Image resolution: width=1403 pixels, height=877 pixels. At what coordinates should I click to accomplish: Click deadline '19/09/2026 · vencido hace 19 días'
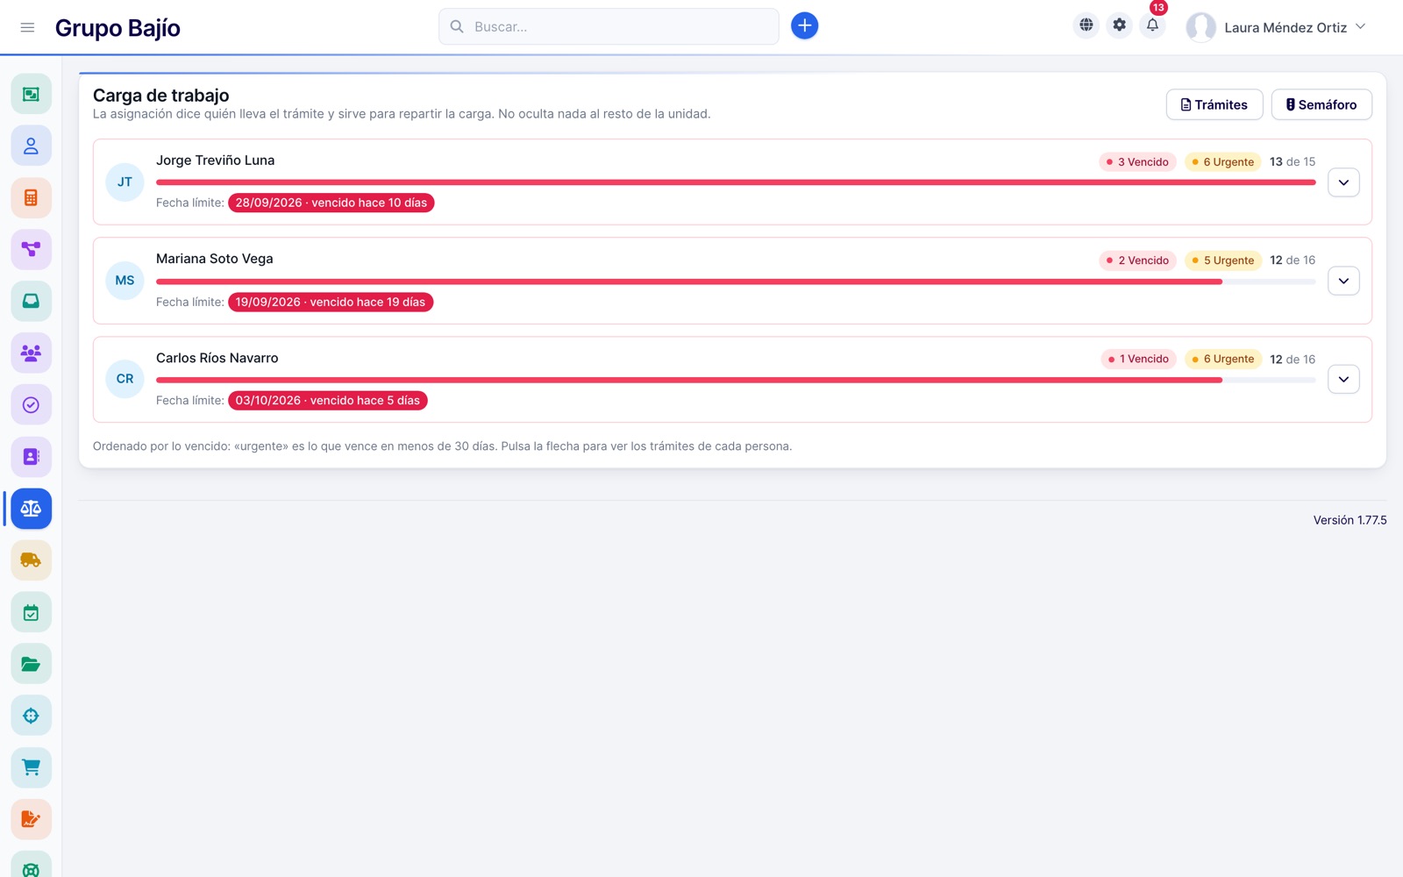[x=331, y=302]
